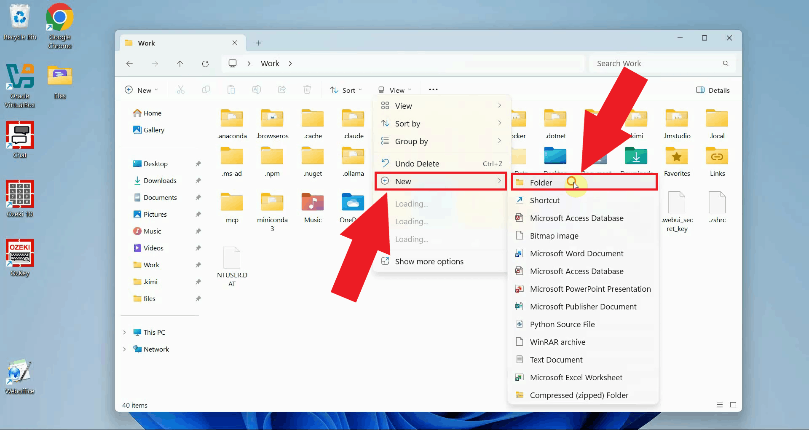This screenshot has width=809, height=430.
Task: Select the Cut icon in the toolbar
Action: (x=181, y=89)
